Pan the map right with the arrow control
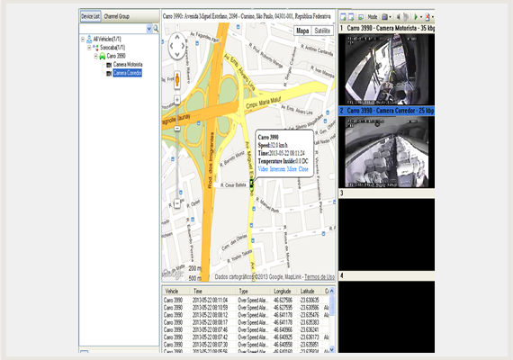The width and height of the screenshot is (513, 360). [184, 46]
